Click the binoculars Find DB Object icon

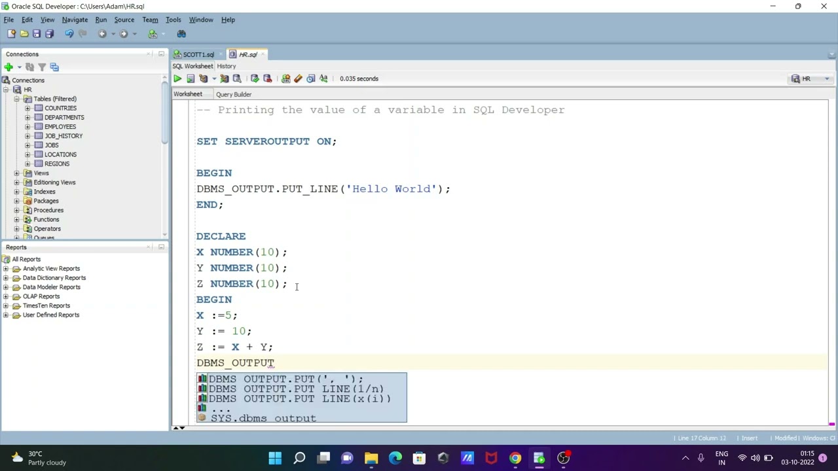(x=181, y=34)
